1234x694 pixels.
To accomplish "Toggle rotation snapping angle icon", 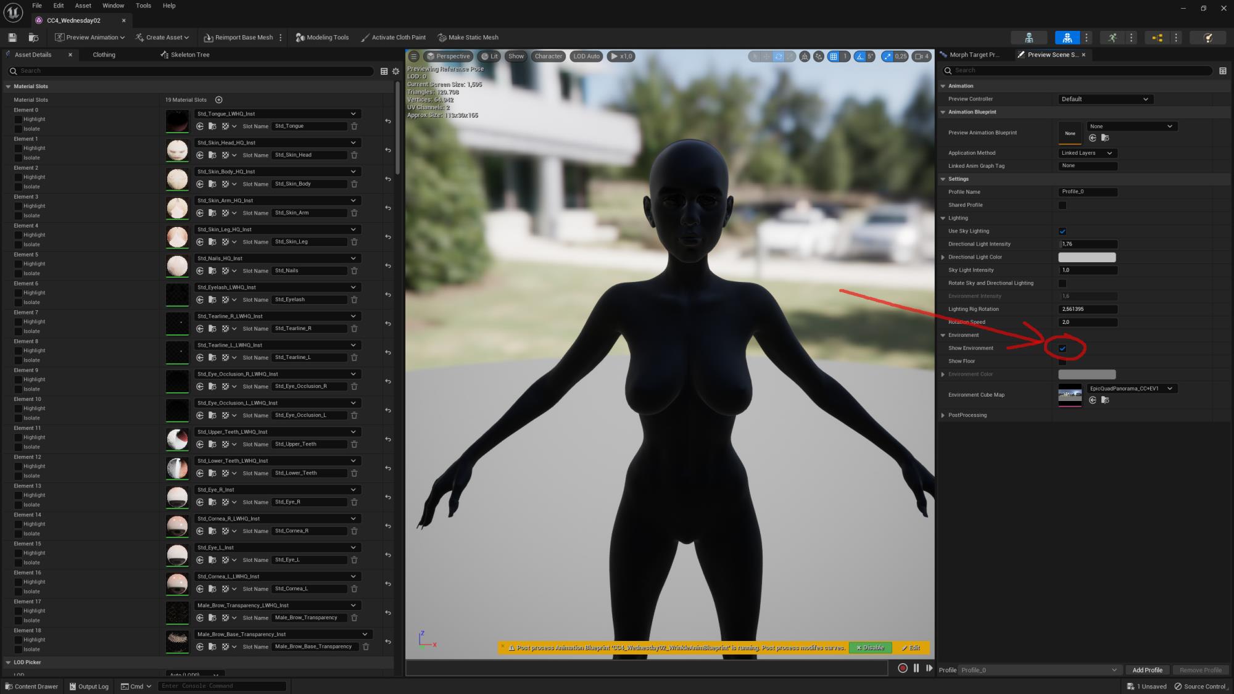I will click(x=859, y=56).
